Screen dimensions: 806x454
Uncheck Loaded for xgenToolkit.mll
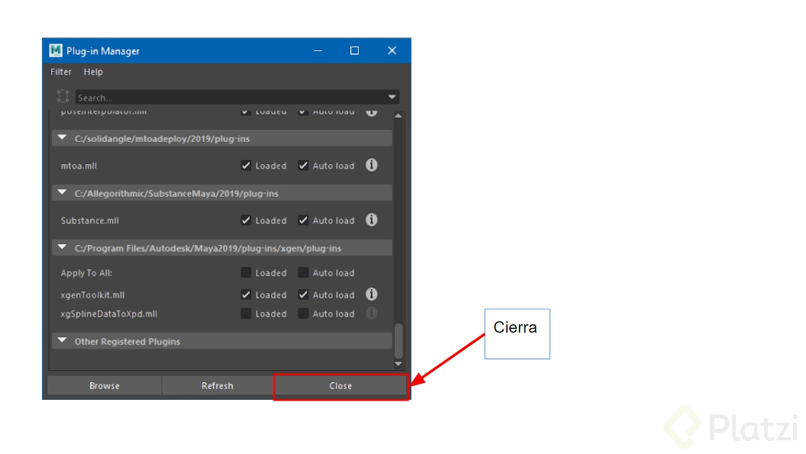pyautogui.click(x=246, y=295)
